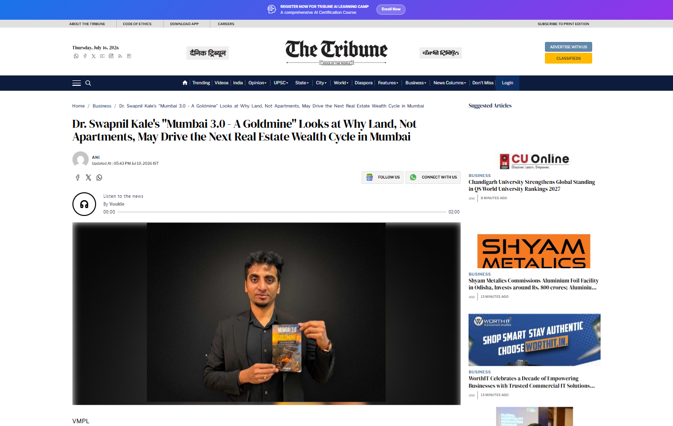The width and height of the screenshot is (673, 426).
Task: Open the Diaspora menu item
Action: point(364,83)
